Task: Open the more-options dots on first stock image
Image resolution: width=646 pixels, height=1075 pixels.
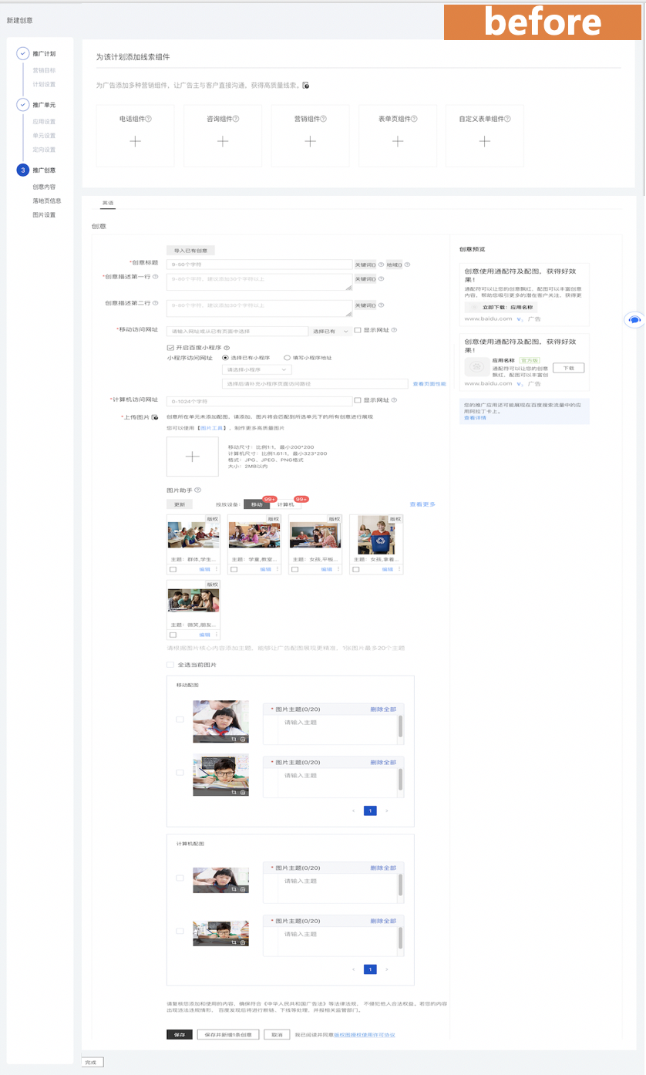Action: tap(217, 569)
